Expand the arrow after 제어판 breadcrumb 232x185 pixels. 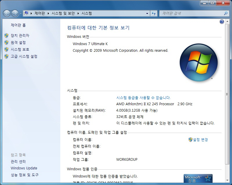point(48,13)
